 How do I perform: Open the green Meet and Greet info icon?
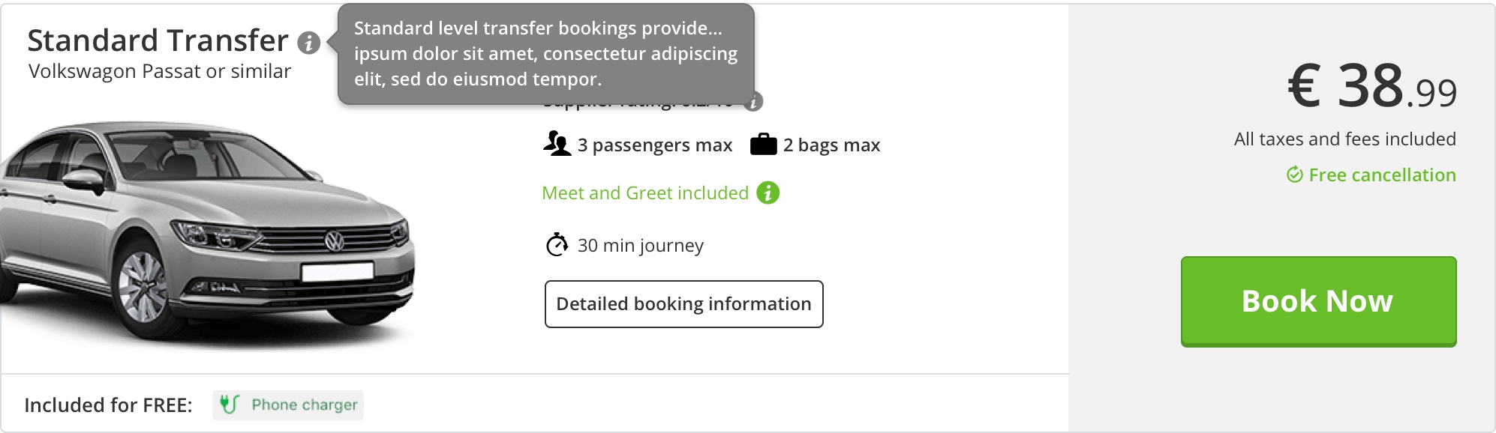768,193
